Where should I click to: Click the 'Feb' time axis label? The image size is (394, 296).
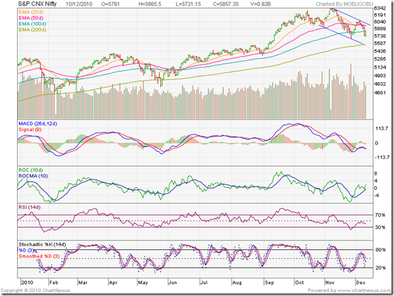[54, 283]
